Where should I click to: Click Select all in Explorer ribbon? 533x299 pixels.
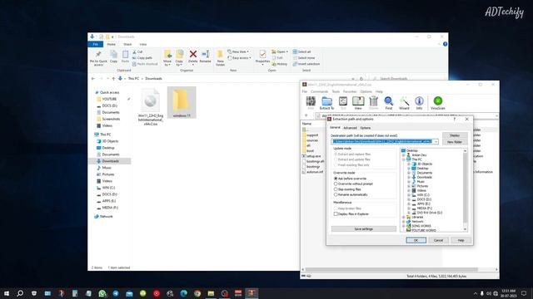coord(301,51)
